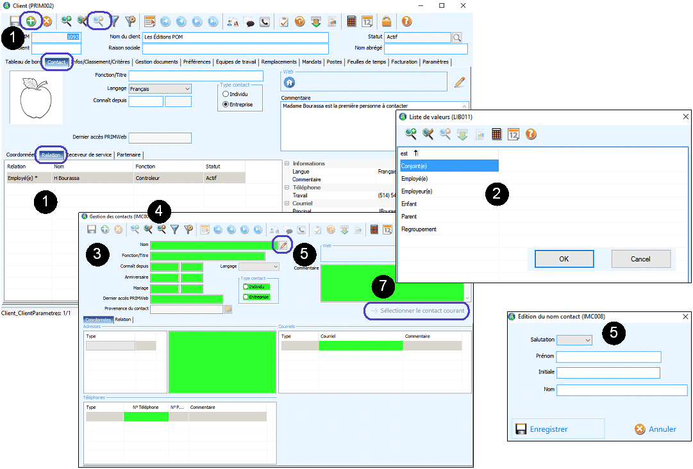Expand the Salutation dropdown
693x469 pixels.
click(574, 340)
